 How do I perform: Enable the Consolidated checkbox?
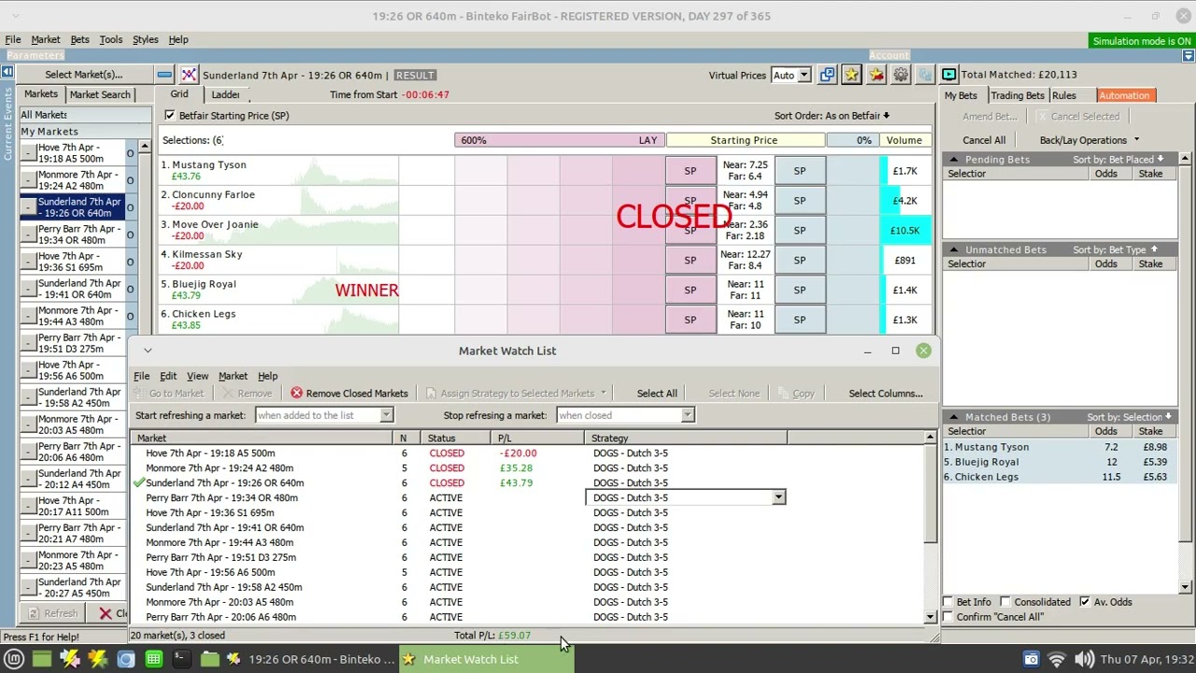(1005, 602)
